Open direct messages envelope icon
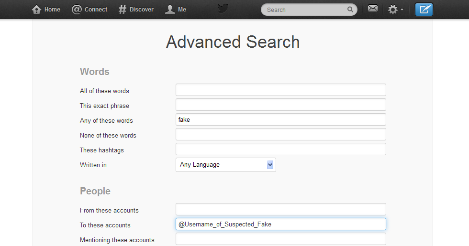This screenshot has height=246, width=469. tap(373, 9)
